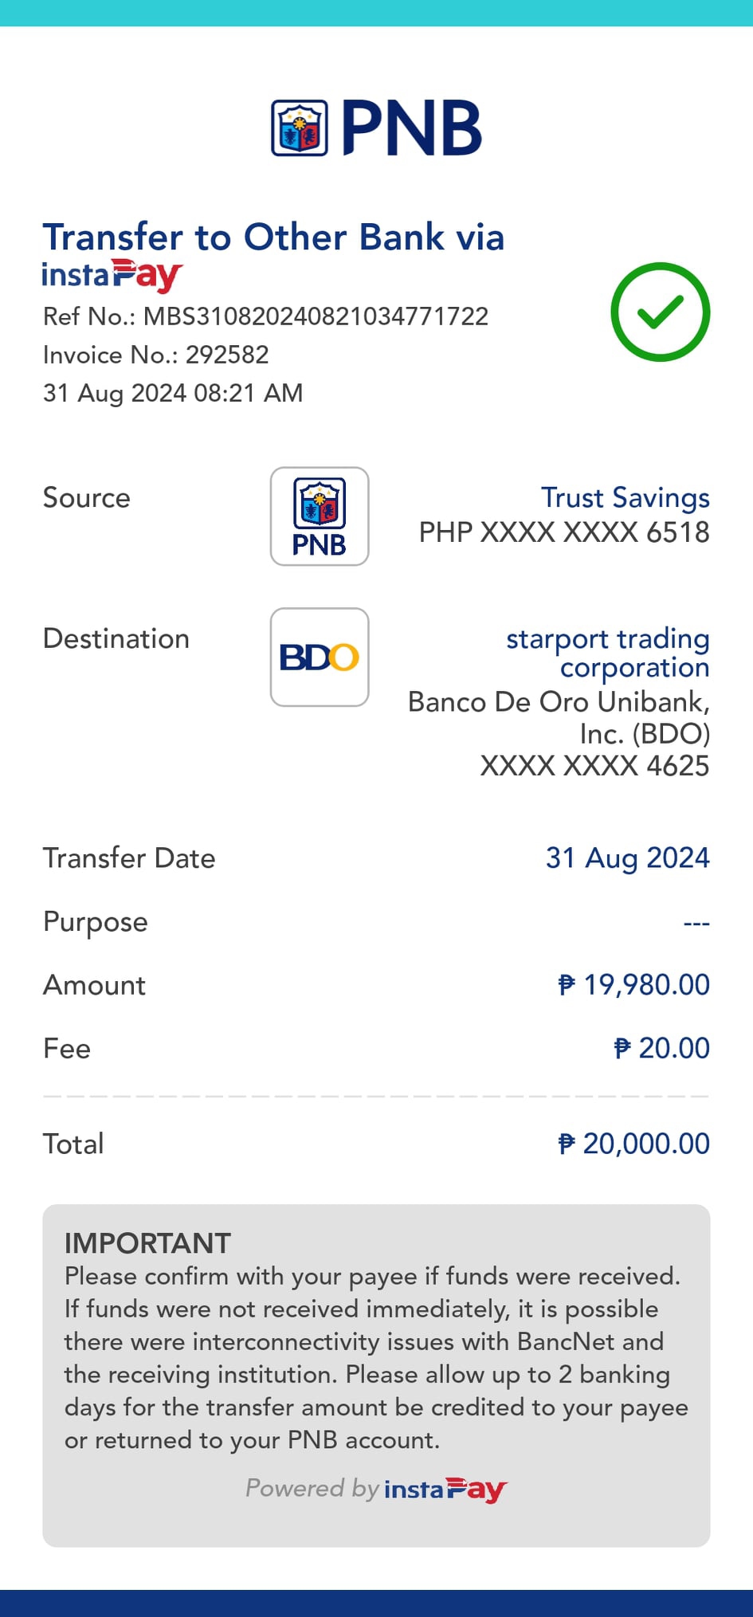This screenshot has height=1617, width=753.
Task: Tap the Transfer Date value 31 Aug 2024
Action: (x=627, y=858)
